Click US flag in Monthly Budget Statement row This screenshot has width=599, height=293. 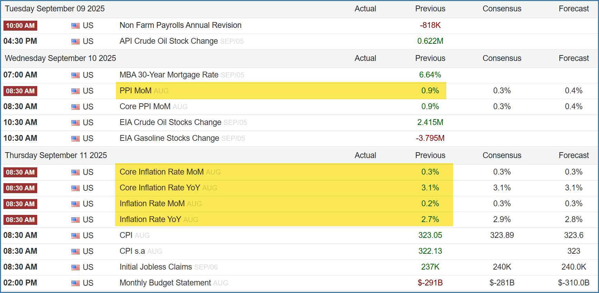coord(76,283)
